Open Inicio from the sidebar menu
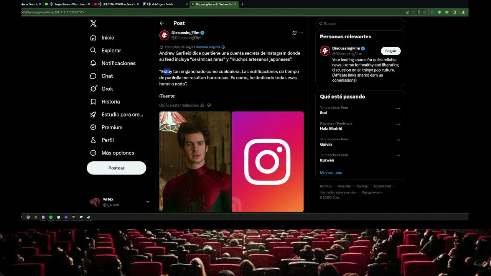Image resolution: width=491 pixels, height=276 pixels. pos(108,38)
